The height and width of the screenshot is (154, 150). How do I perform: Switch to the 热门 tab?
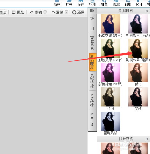pyautogui.click(x=92, y=23)
